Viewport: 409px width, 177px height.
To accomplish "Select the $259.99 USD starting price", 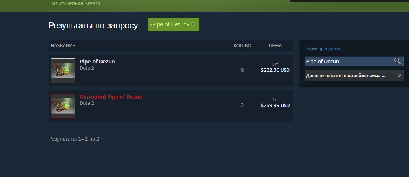I will (275, 106).
